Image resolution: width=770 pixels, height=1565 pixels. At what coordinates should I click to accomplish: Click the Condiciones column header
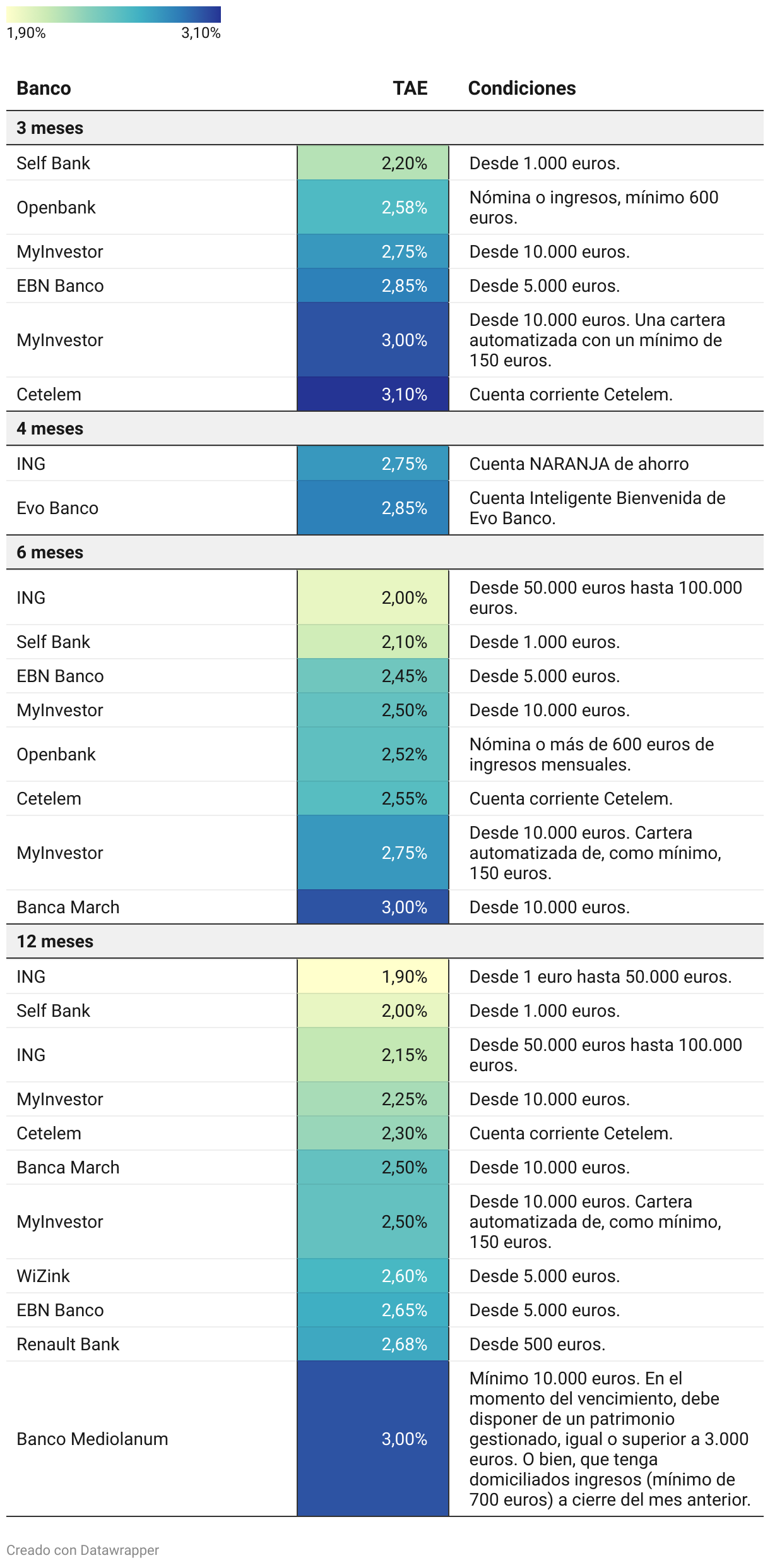click(x=522, y=88)
